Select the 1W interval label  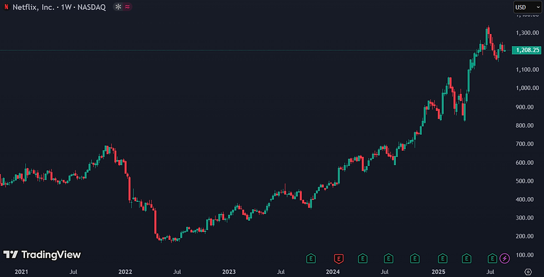click(x=66, y=7)
